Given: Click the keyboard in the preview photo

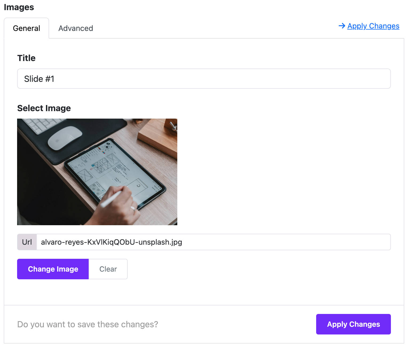Looking at the screenshot, I should tap(43, 125).
